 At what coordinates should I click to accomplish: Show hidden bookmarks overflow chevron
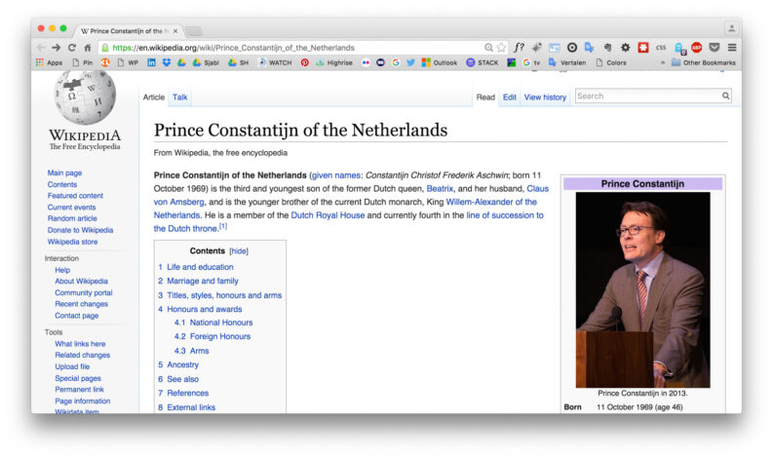click(663, 62)
